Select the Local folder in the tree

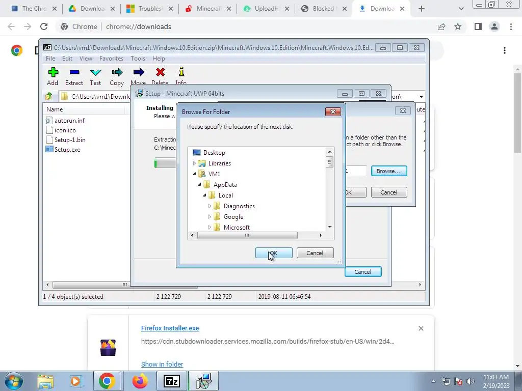[225, 195]
